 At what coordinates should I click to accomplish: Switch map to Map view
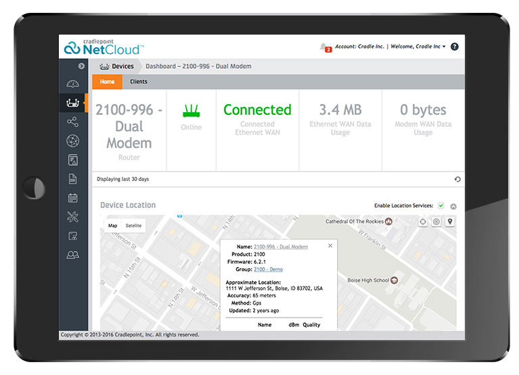[x=112, y=226]
